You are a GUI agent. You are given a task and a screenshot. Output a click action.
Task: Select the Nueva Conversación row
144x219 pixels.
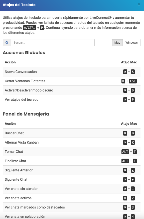pos(72,72)
